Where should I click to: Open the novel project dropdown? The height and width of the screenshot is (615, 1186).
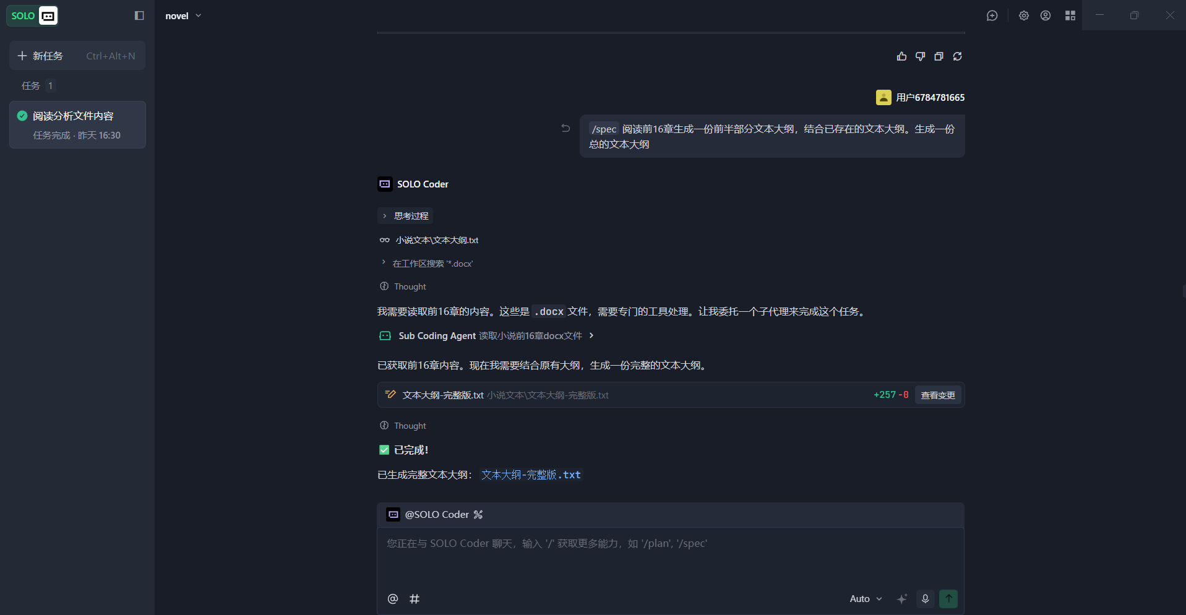pyautogui.click(x=183, y=15)
